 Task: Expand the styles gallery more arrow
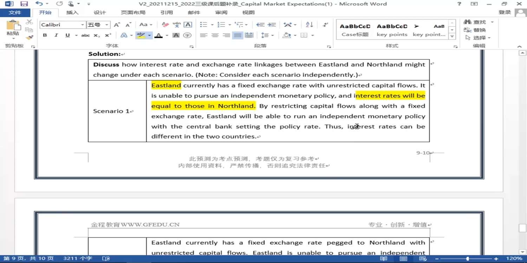453,36
